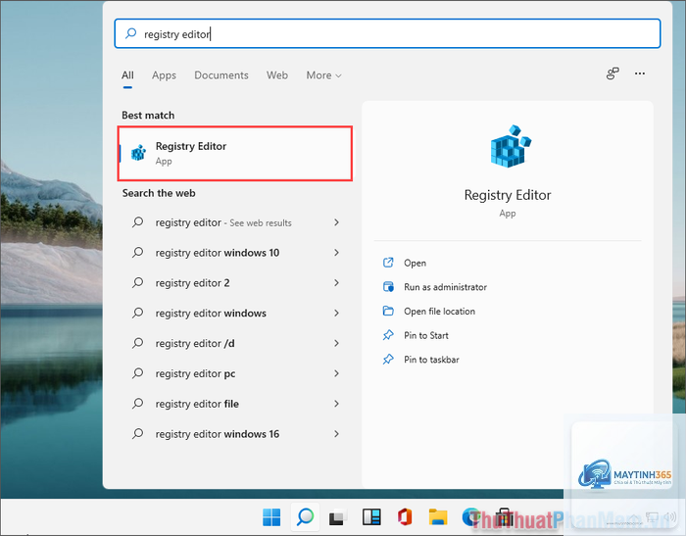Expand arrow for 'registry editor - See web results'
This screenshot has height=536, width=686.
[336, 222]
